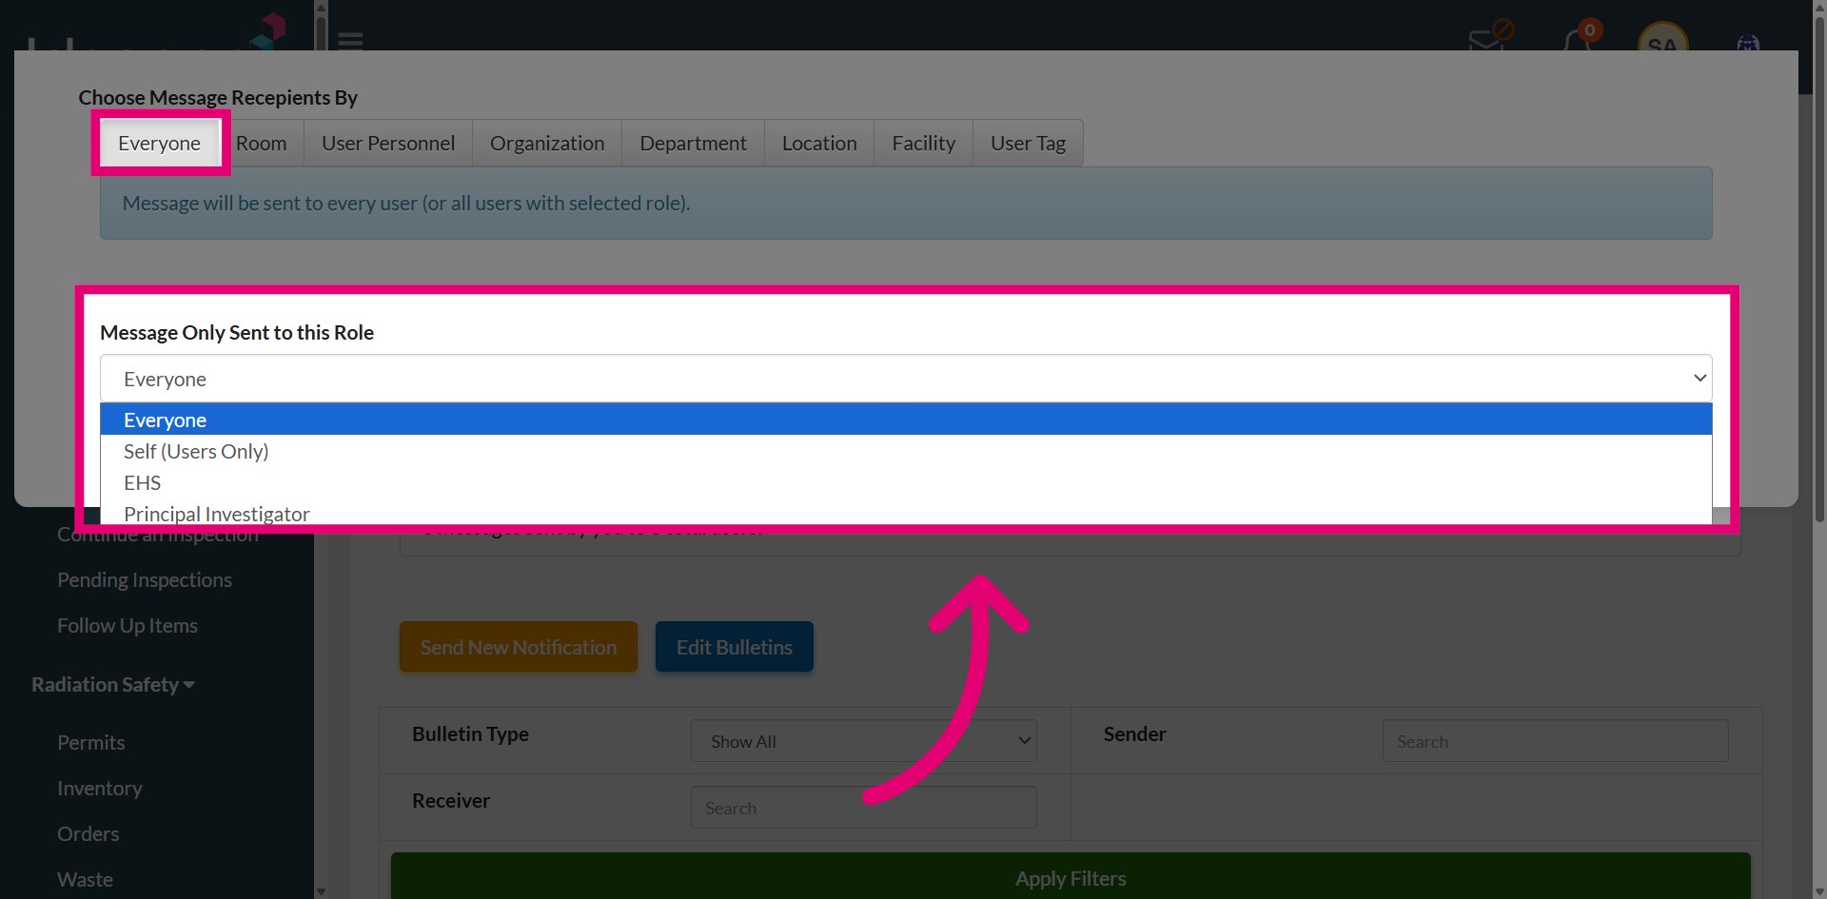Click the Edit Bulletins button

(735, 647)
